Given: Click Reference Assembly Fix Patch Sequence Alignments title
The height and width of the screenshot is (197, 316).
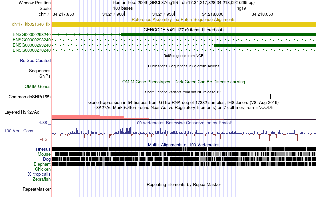Looking at the screenshot, I should tap(183, 20).
